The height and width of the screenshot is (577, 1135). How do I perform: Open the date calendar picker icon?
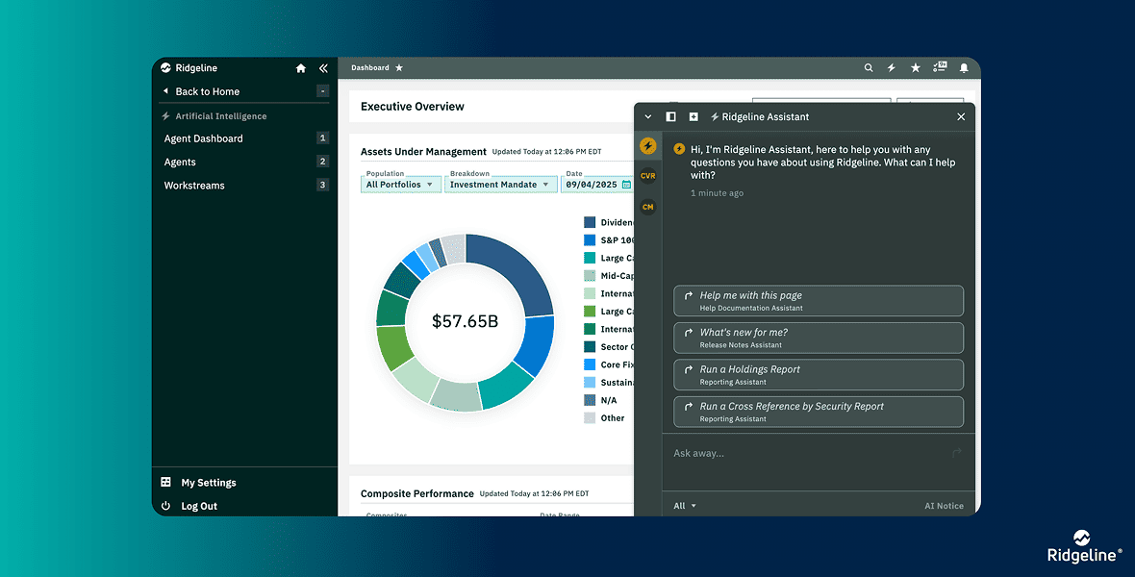click(x=627, y=185)
